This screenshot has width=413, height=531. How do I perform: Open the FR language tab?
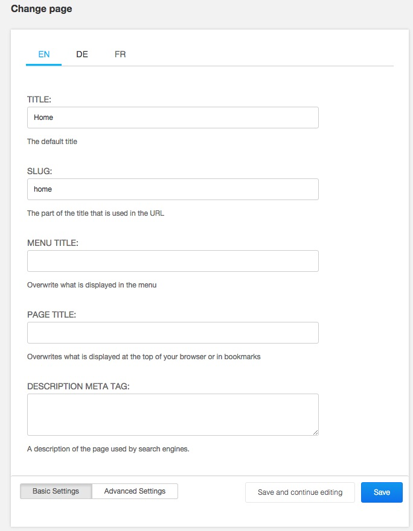pyautogui.click(x=120, y=54)
